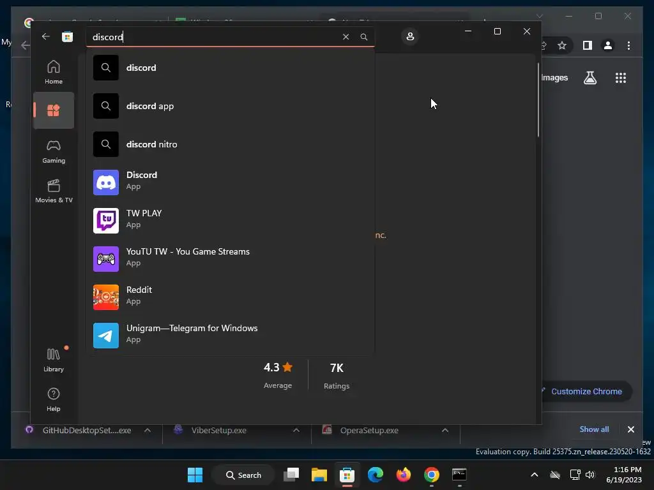The image size is (654, 490).
Task: Clear the discord search text
Action: click(x=346, y=37)
